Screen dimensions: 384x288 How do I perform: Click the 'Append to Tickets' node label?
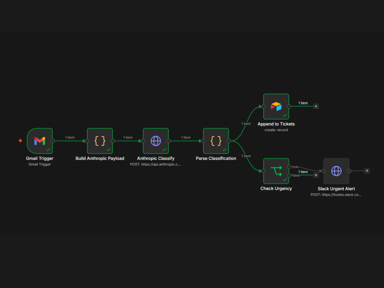(276, 124)
